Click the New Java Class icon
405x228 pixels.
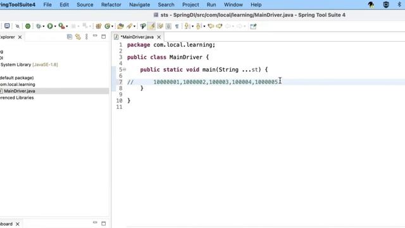(x=107, y=26)
